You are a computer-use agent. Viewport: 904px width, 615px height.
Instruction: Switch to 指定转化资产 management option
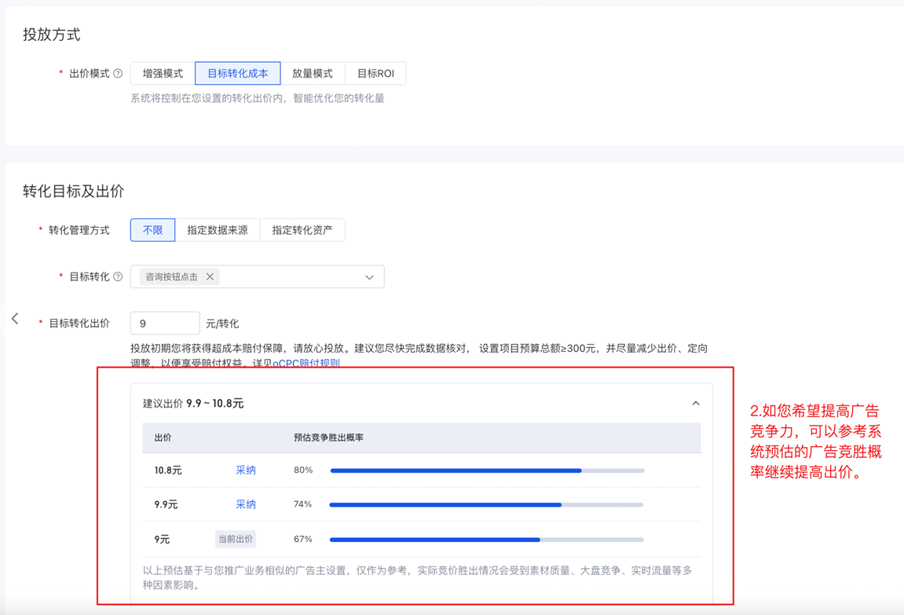pyautogui.click(x=302, y=230)
